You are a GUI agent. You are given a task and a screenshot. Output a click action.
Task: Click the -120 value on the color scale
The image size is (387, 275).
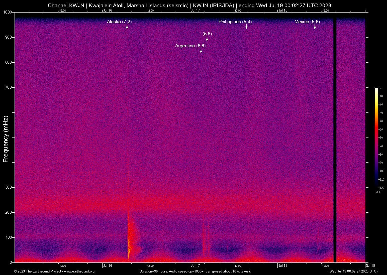pyautogui.click(x=381, y=188)
